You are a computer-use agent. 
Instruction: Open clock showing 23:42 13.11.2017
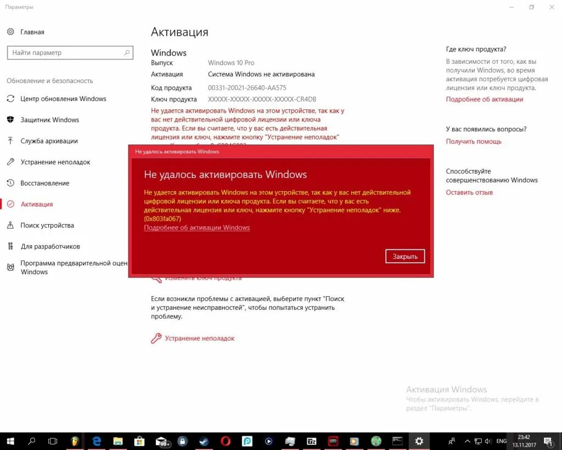pos(524,441)
